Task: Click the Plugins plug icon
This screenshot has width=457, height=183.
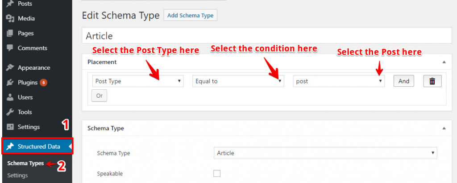Action: tap(10, 83)
